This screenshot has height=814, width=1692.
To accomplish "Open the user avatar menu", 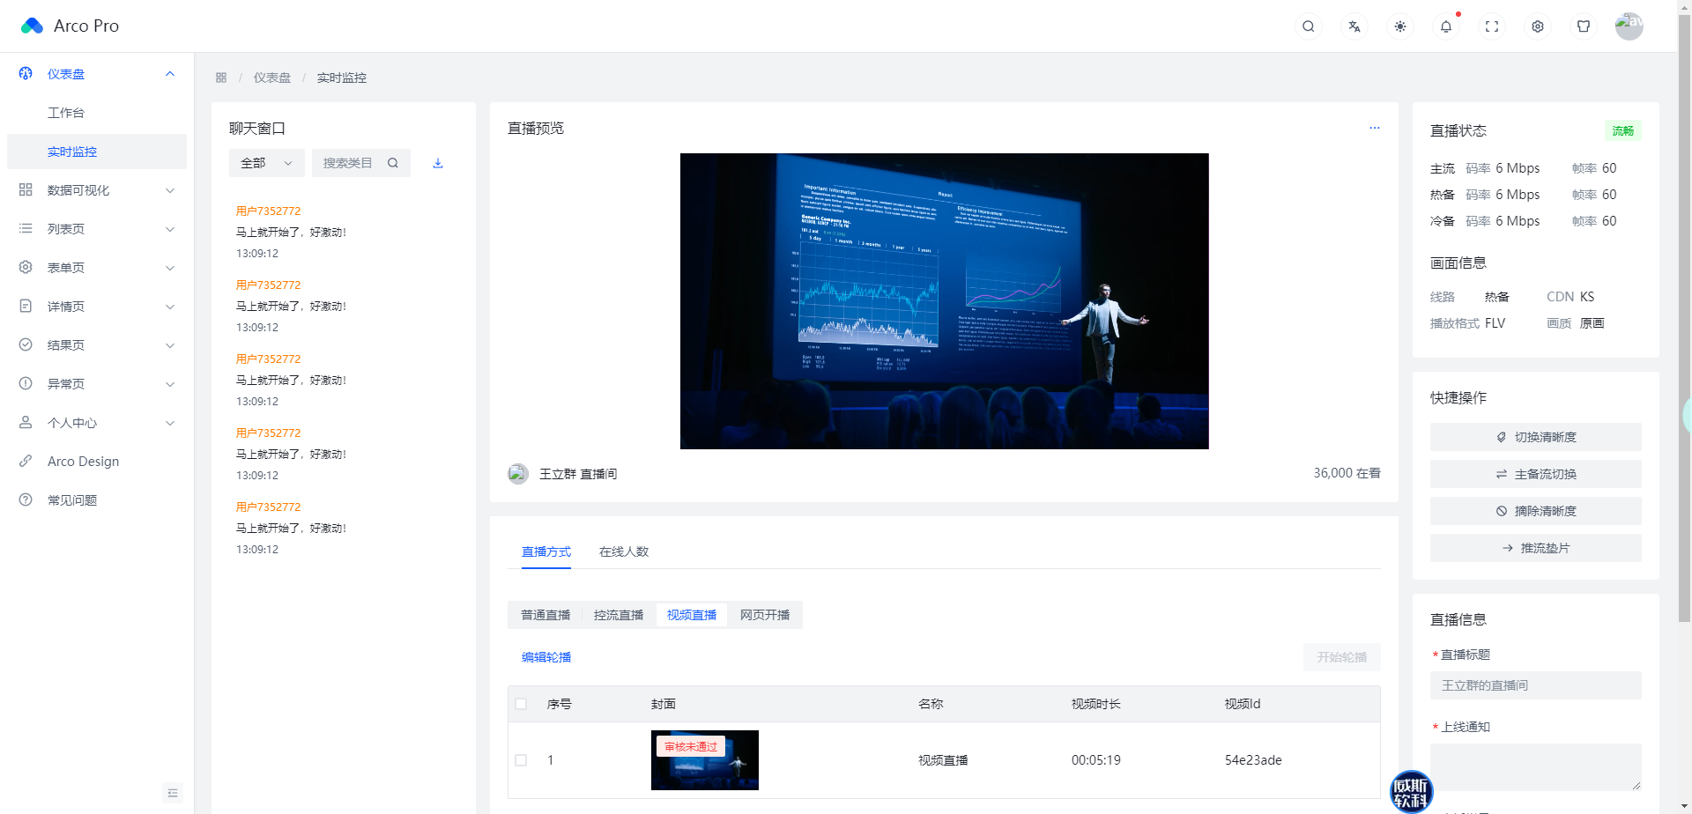I will tap(1629, 26).
